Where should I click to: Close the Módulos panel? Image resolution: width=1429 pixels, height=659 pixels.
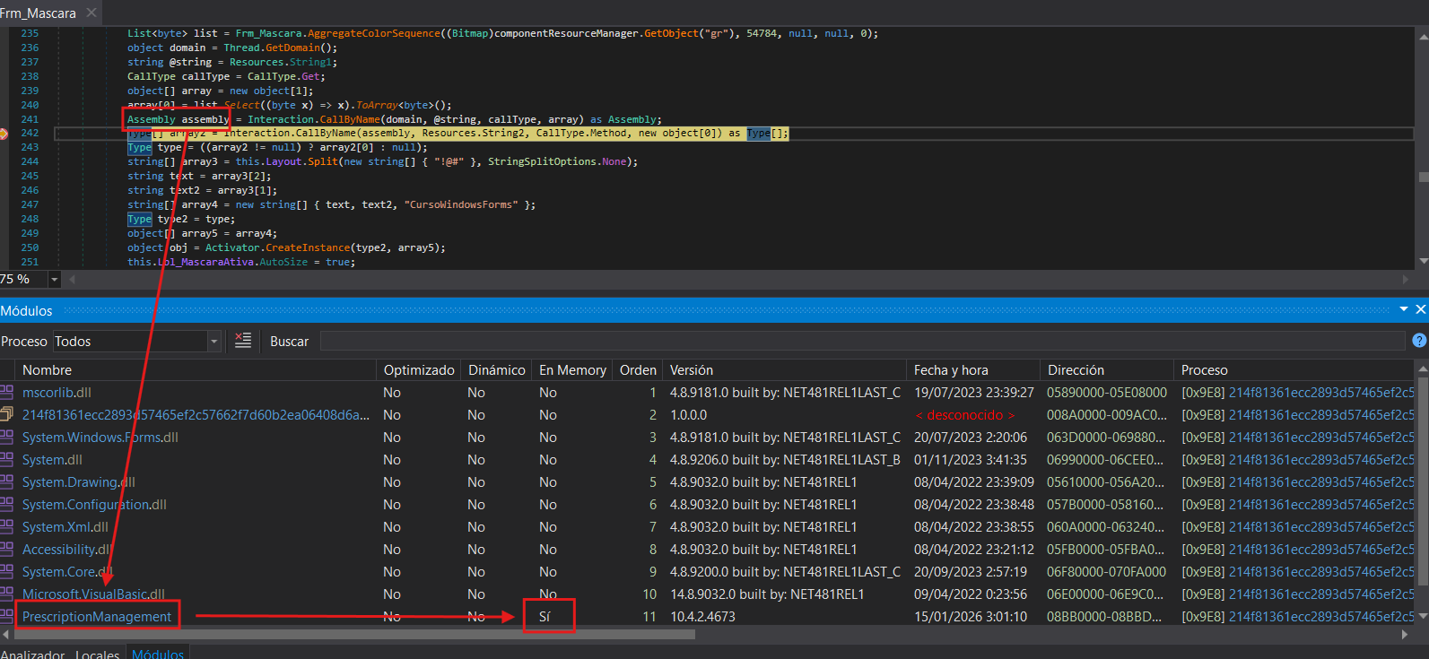(x=1420, y=309)
